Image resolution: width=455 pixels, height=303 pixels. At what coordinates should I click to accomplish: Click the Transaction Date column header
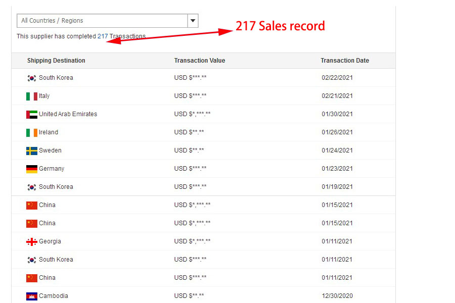[x=345, y=61]
